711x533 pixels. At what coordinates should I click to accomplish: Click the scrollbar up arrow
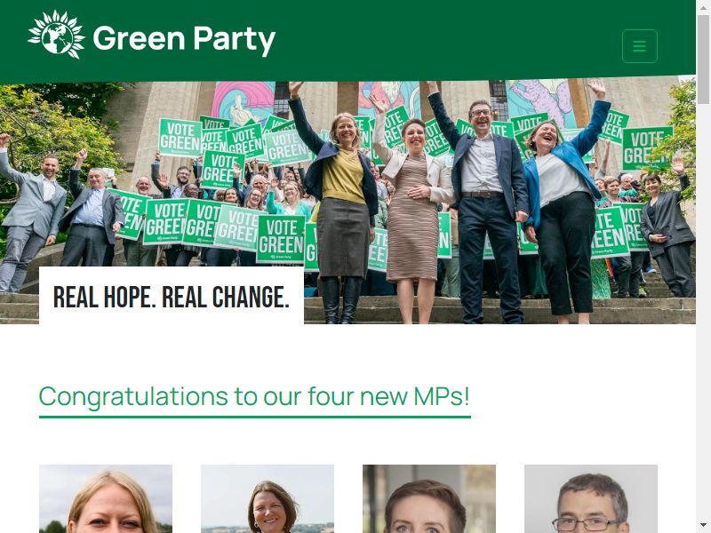pos(703,7)
